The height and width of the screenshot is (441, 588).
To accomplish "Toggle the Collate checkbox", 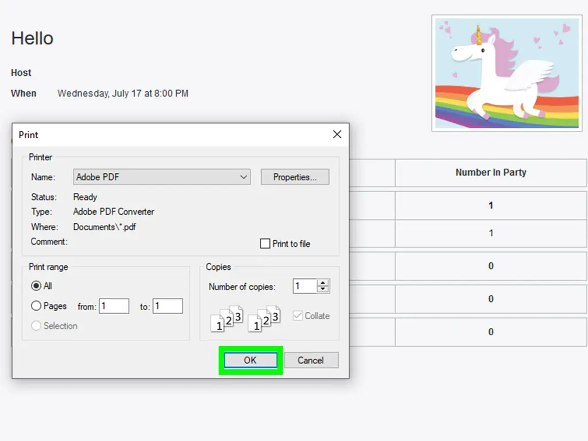I will pyautogui.click(x=297, y=316).
